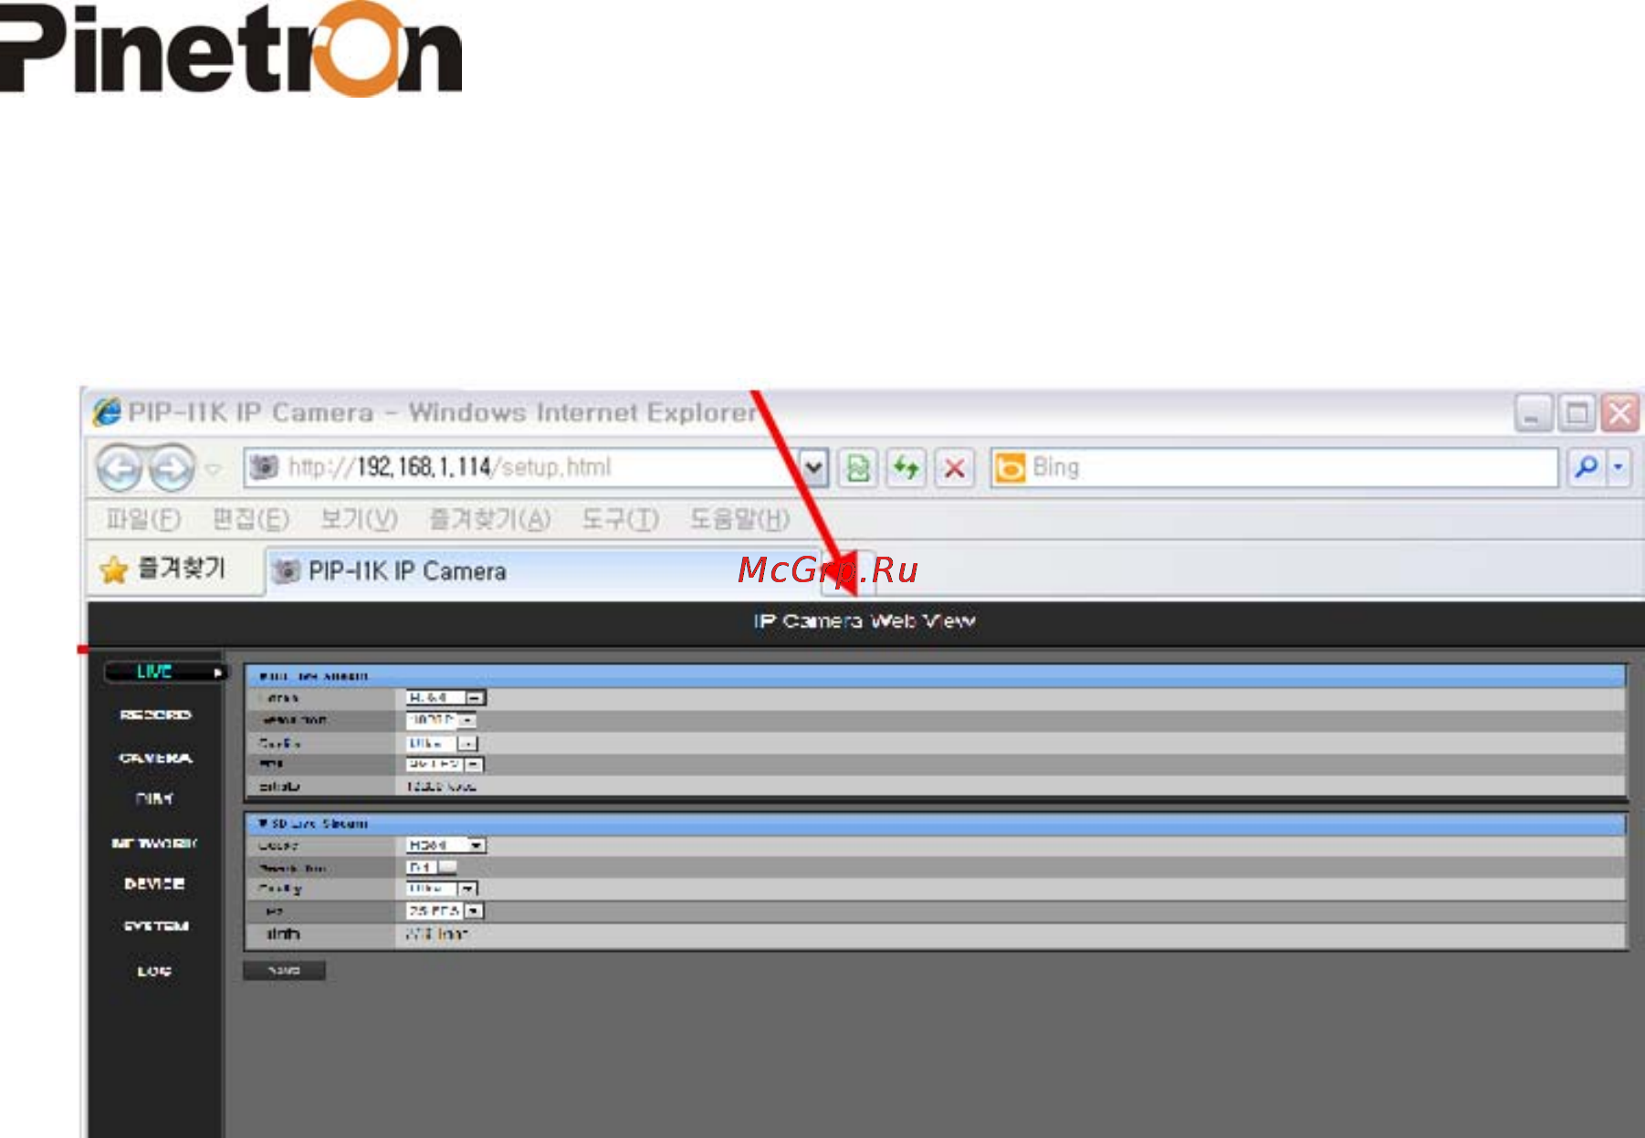The height and width of the screenshot is (1138, 1645).
Task: Open the first stream's FPS dropdown
Action: pos(445,764)
